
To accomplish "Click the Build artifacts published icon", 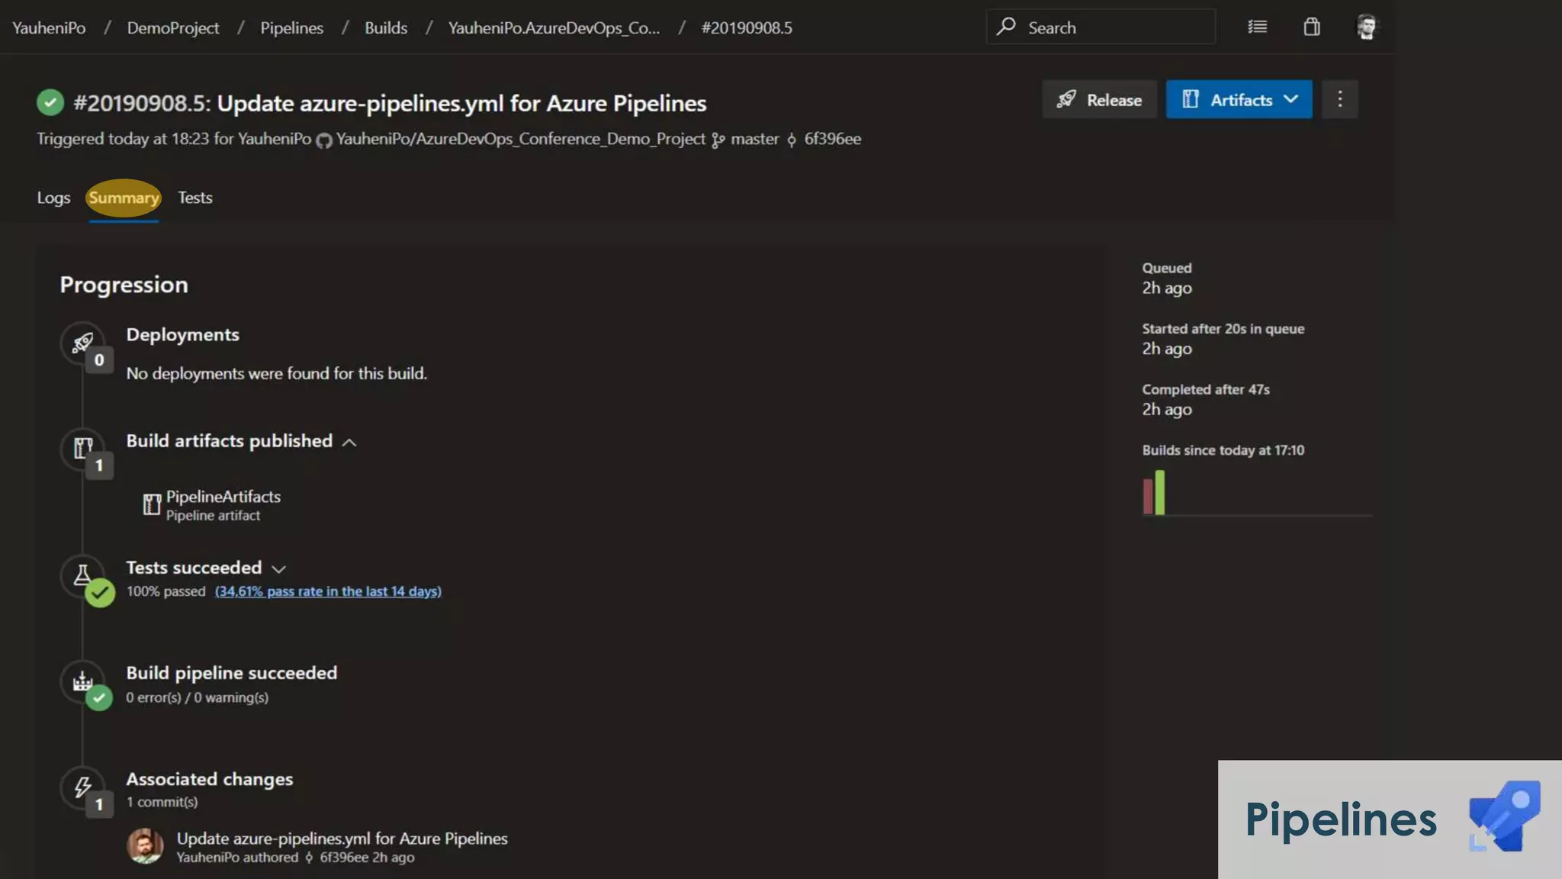I will point(82,448).
